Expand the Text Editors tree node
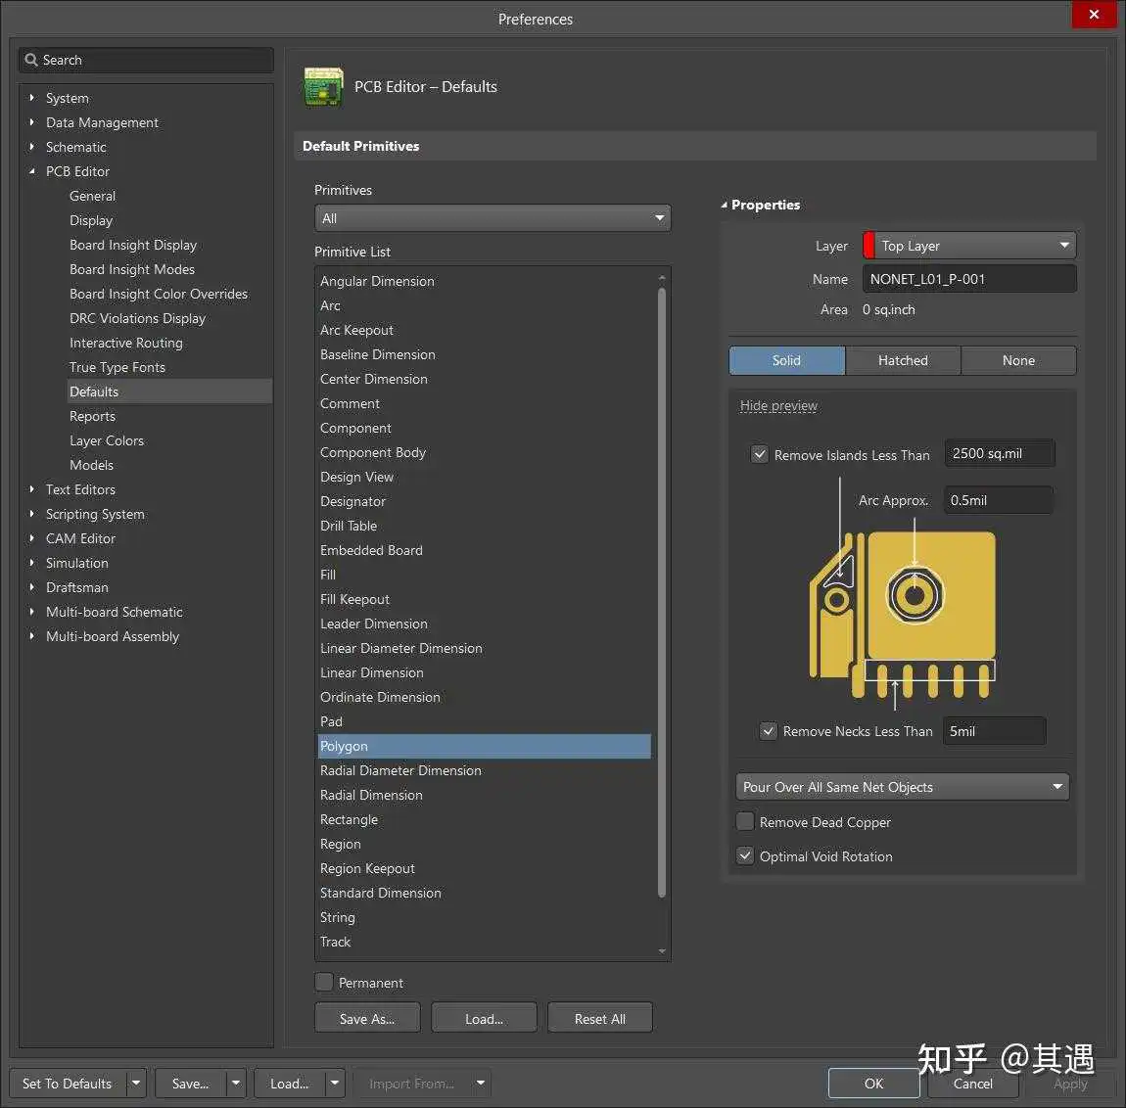Image resolution: width=1126 pixels, height=1108 pixels. point(31,489)
